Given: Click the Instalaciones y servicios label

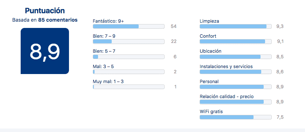Looking at the screenshot, I should click(x=226, y=67).
